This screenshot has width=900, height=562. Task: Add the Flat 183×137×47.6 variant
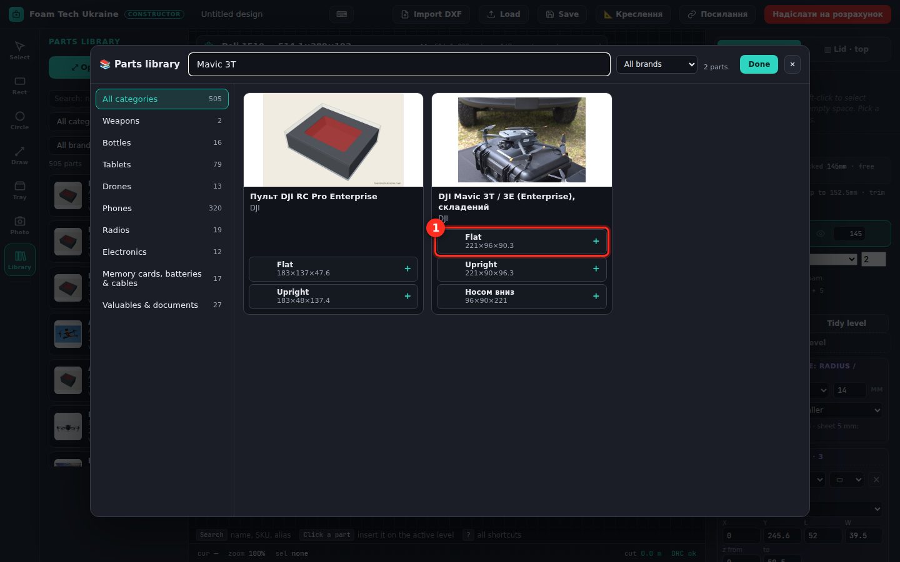(x=333, y=269)
